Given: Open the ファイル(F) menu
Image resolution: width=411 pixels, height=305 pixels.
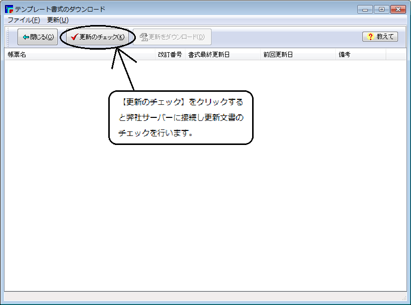Looking at the screenshot, I should 24,20.
